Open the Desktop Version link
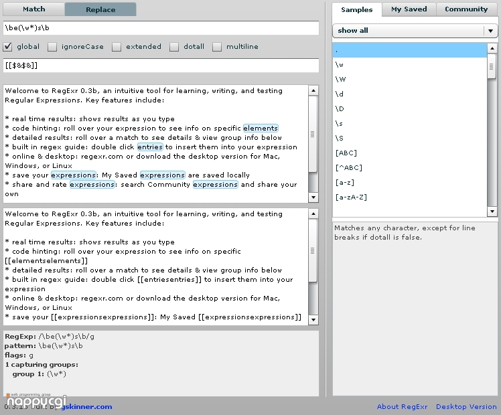The width and height of the screenshot is (501, 415). tap(466, 407)
